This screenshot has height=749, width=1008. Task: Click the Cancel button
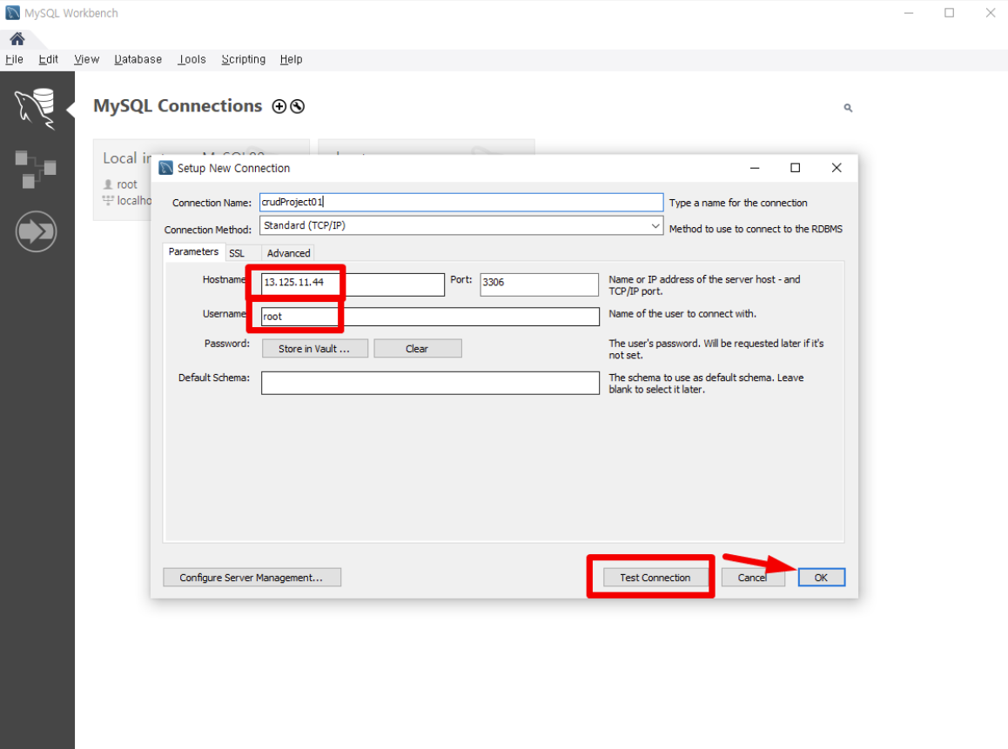click(x=753, y=578)
